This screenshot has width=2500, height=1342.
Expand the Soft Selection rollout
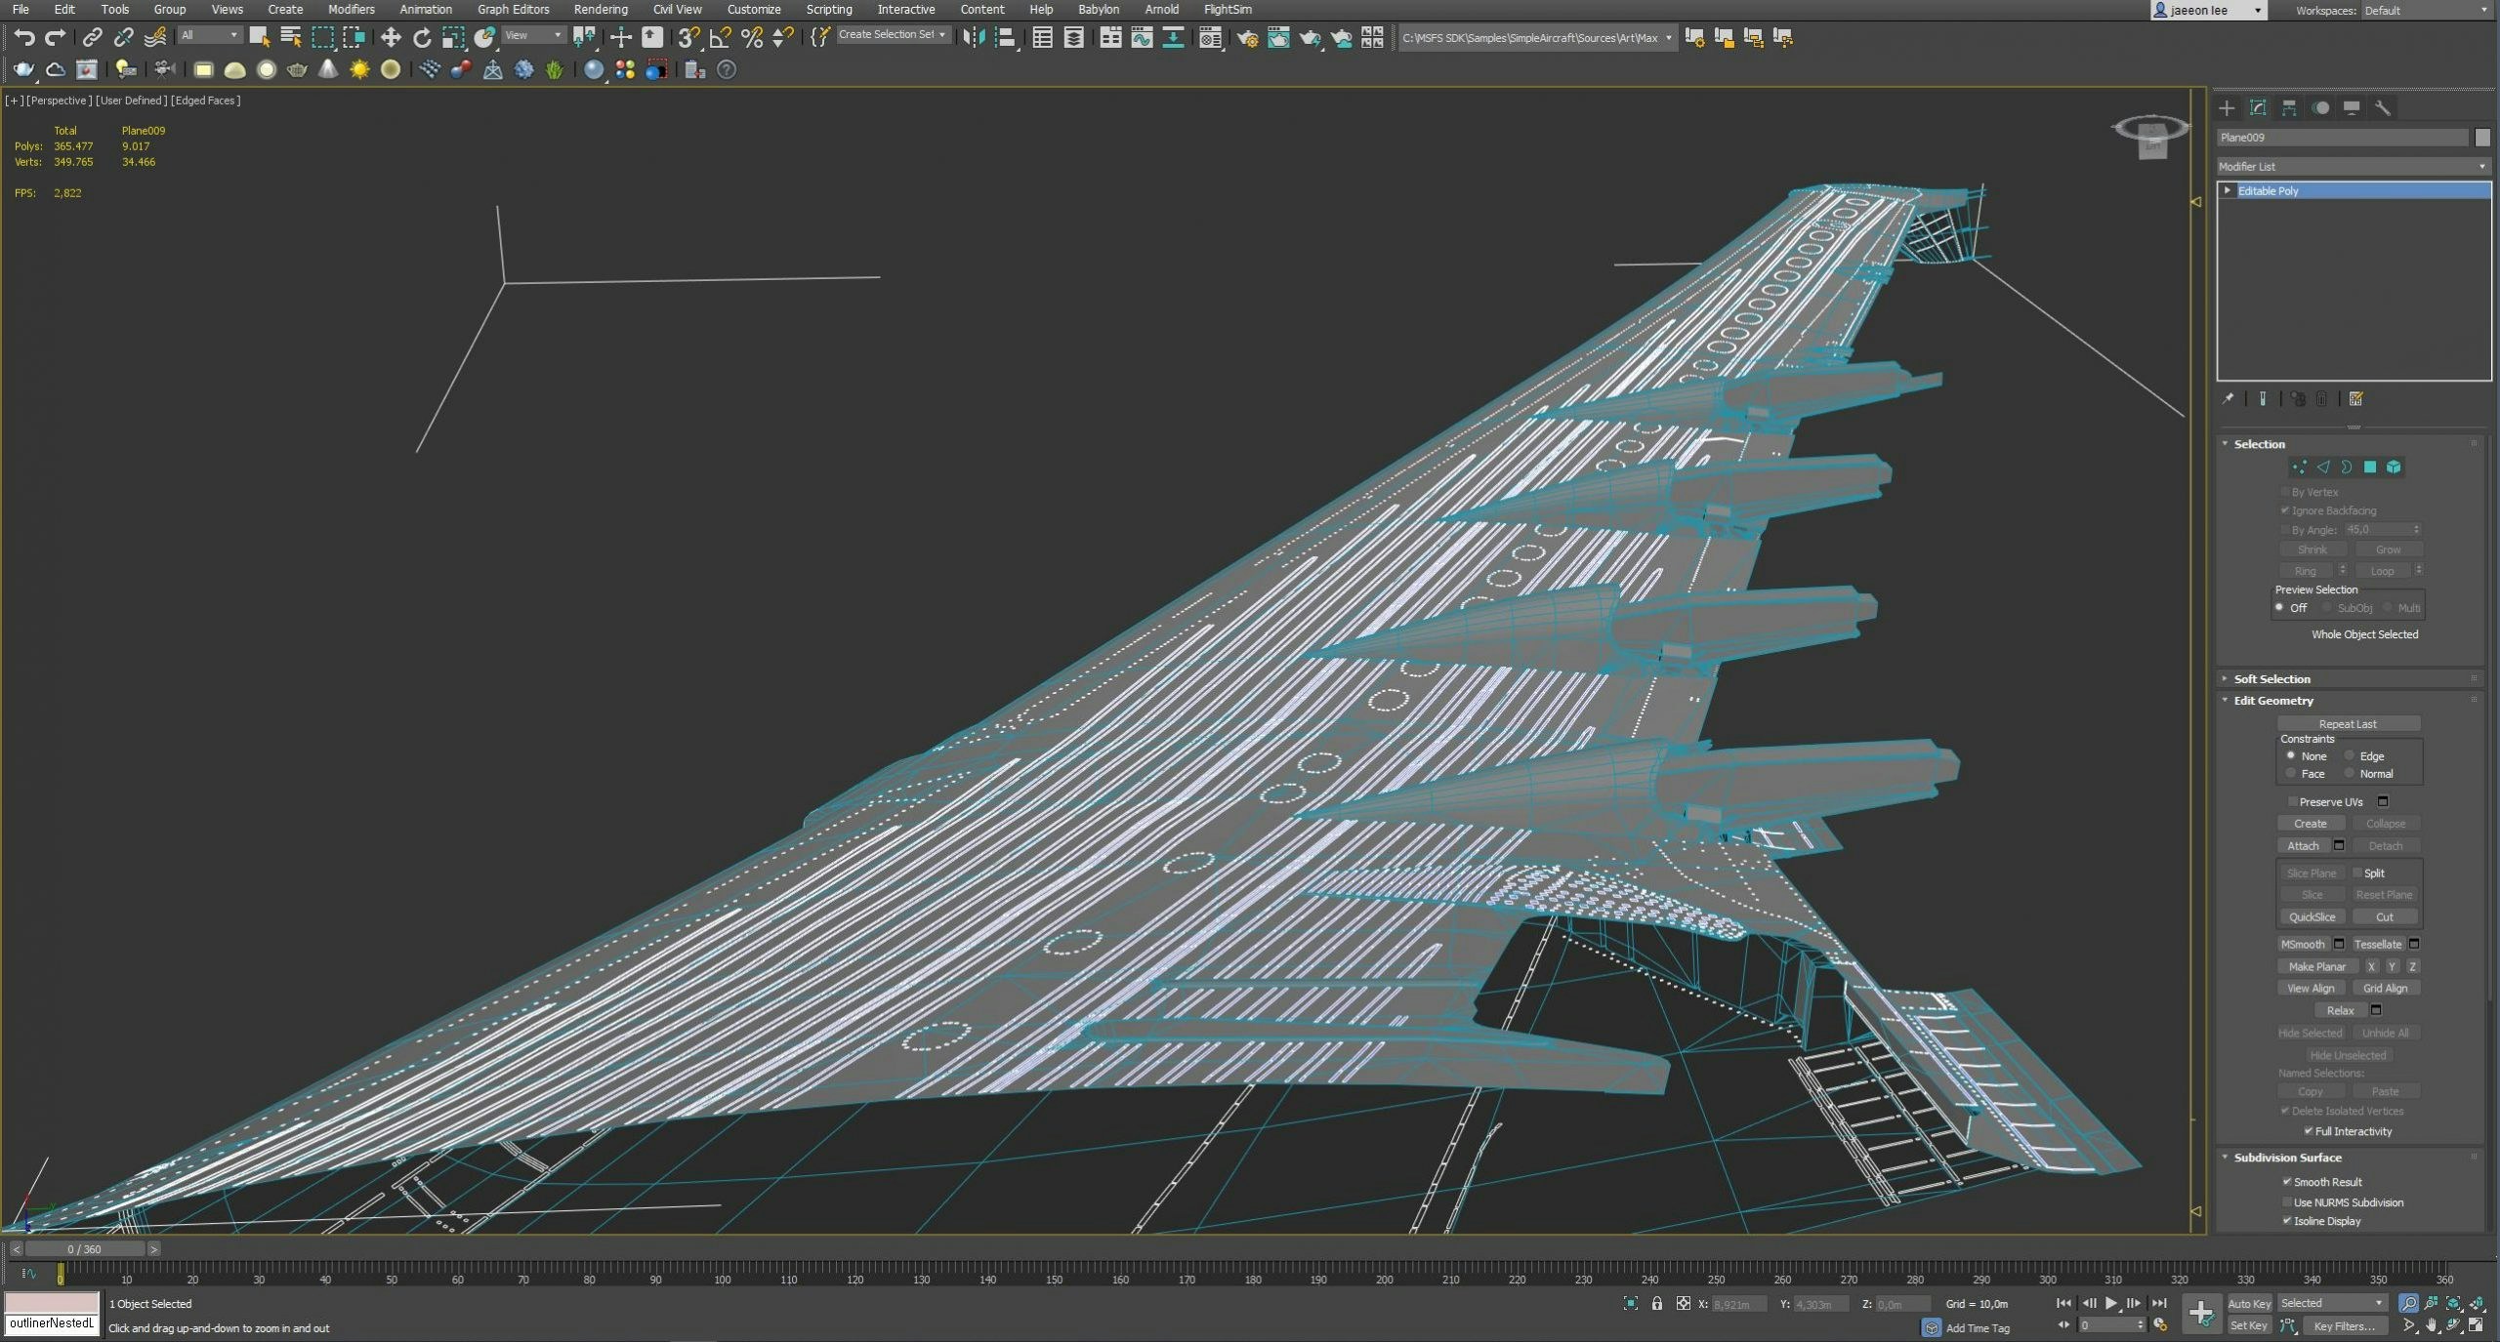[2271, 679]
